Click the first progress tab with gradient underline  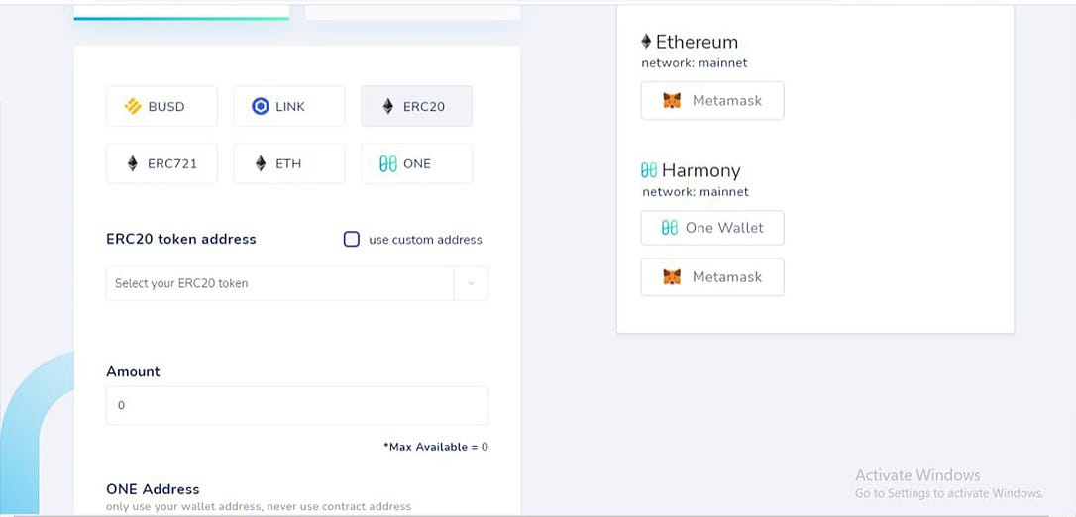click(182, 12)
